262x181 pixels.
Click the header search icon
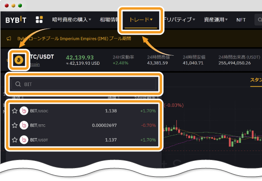pyautogui.click(x=260, y=20)
